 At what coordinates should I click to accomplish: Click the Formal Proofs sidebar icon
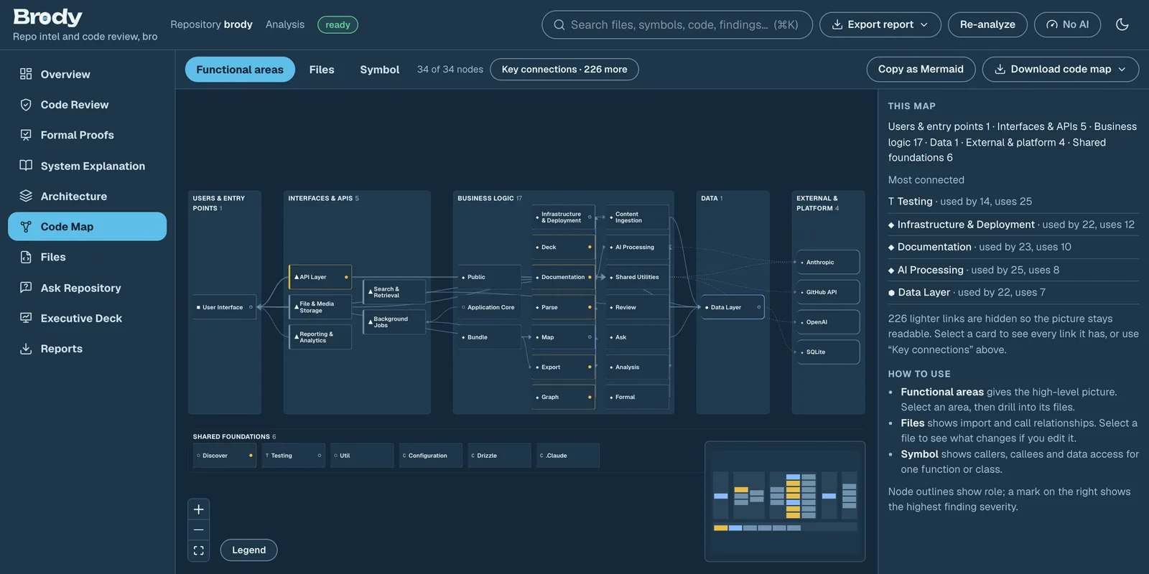(26, 135)
